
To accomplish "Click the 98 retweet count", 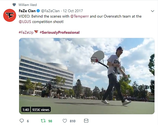I will (50, 121).
